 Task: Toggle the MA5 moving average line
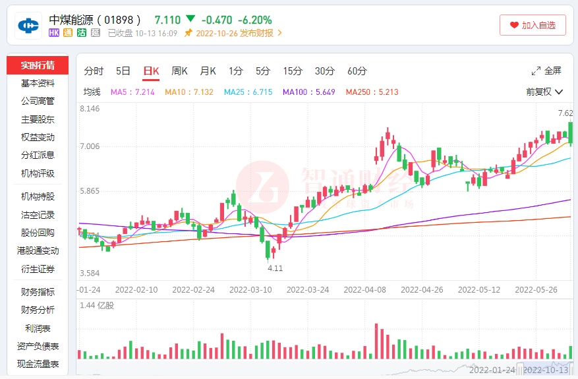pyautogui.click(x=132, y=92)
